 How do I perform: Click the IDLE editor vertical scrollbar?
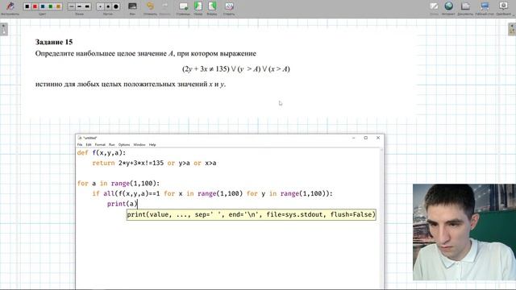381,218
